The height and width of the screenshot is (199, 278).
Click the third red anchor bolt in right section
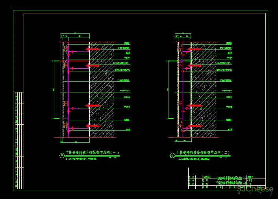[195, 105]
